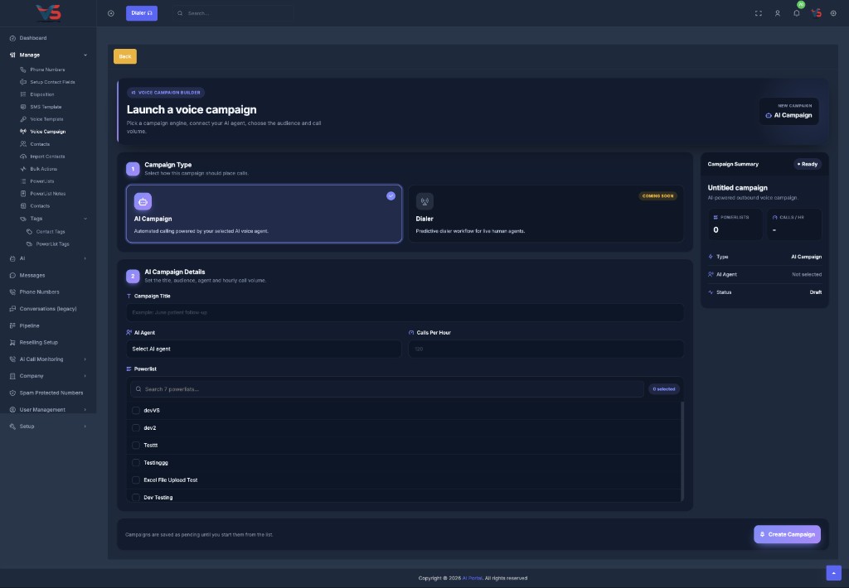Viewport: 849px width, 588px height.
Task: Expand the Company section
Action: point(48,376)
